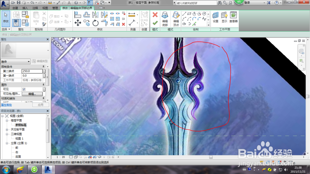Select the Array tool
This screenshot has width=310, height=174.
(112, 19)
